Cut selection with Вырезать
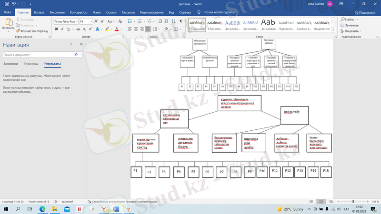The image size is (381, 214). [x=25, y=19]
